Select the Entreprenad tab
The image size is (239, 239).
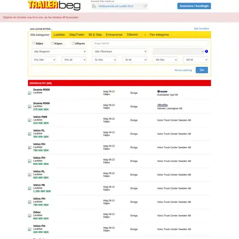pyautogui.click(x=114, y=35)
